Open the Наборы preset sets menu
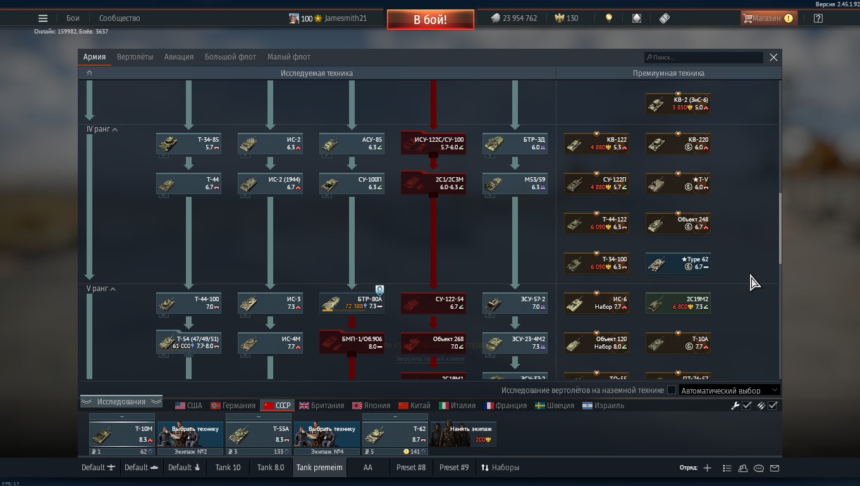The width and height of the screenshot is (860, 486). (x=500, y=468)
